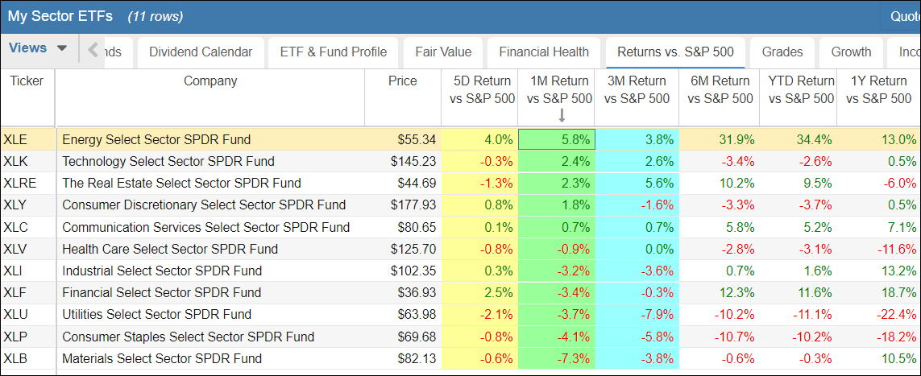Sort indicator arrow under 1M Return header
Image resolution: width=921 pixels, height=376 pixels.
(x=562, y=116)
